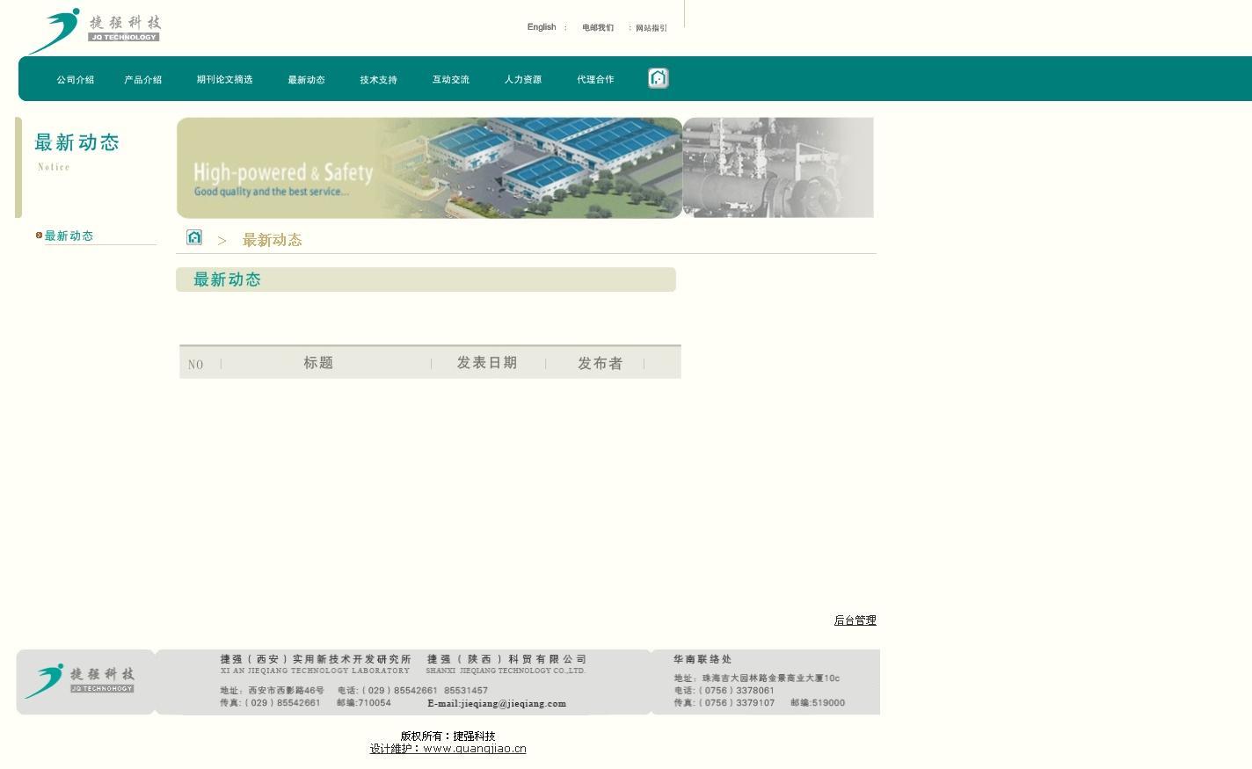Screen dimensions: 1252x769
Task: Click the small home icon in the breadcrumb
Action: point(194,237)
